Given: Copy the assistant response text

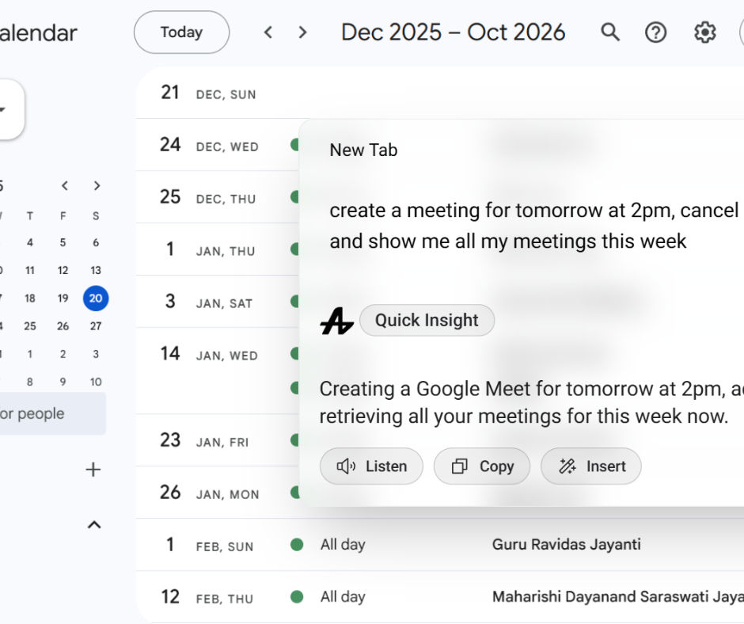Looking at the screenshot, I should [482, 466].
